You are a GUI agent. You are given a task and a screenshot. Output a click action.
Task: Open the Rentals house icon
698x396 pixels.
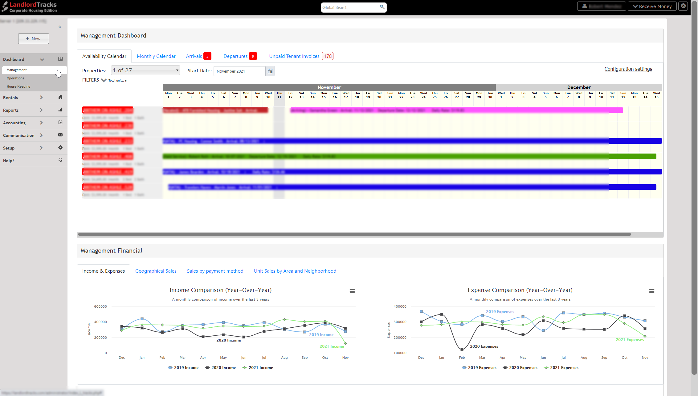pyautogui.click(x=60, y=97)
